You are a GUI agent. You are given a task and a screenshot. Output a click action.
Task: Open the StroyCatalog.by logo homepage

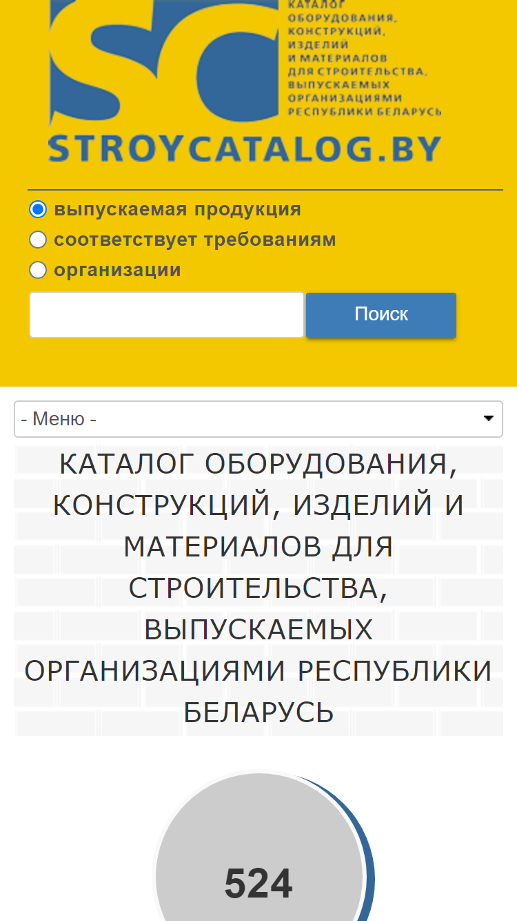pos(245,81)
